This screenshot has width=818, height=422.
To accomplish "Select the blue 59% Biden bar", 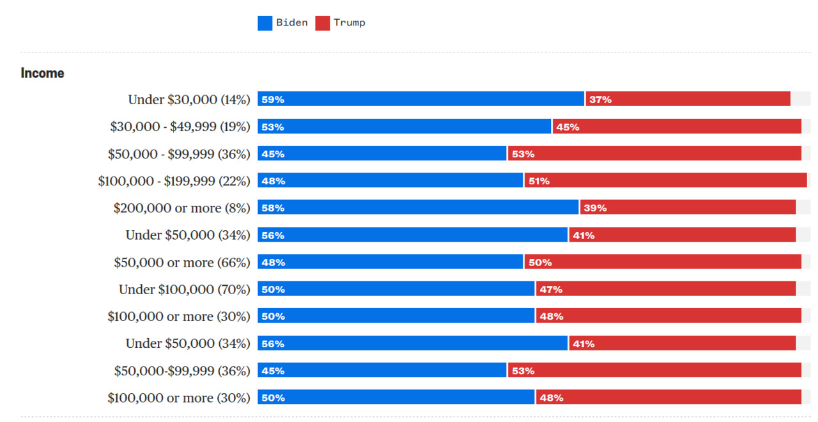I will pyautogui.click(x=421, y=99).
